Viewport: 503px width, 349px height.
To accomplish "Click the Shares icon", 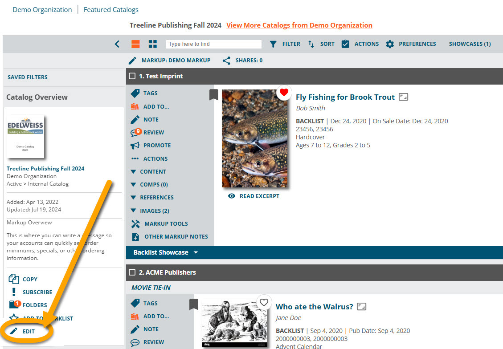I will tap(226, 61).
